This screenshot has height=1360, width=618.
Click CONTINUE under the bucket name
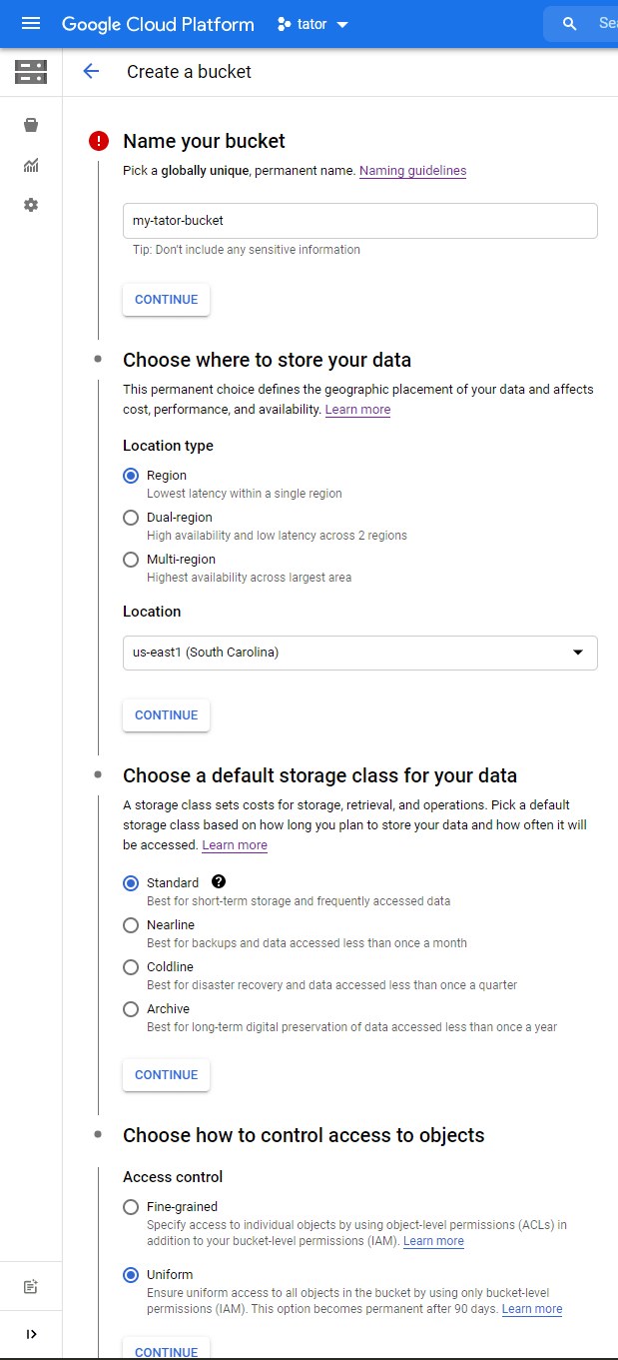point(166,300)
